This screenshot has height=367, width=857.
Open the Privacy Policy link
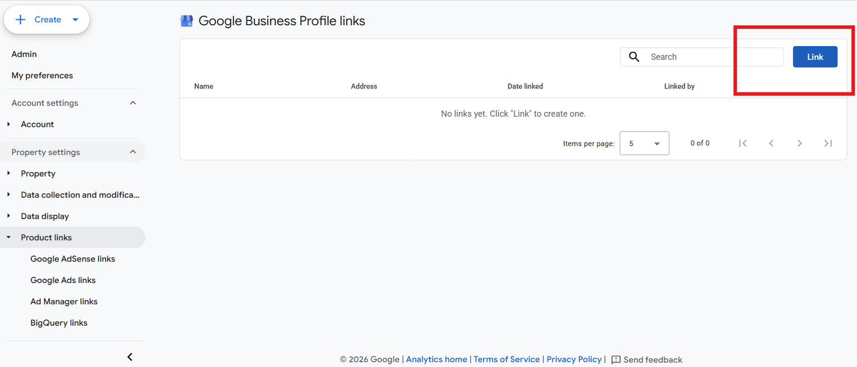point(574,359)
